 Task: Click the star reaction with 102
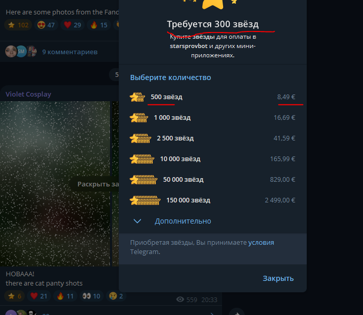click(x=18, y=25)
